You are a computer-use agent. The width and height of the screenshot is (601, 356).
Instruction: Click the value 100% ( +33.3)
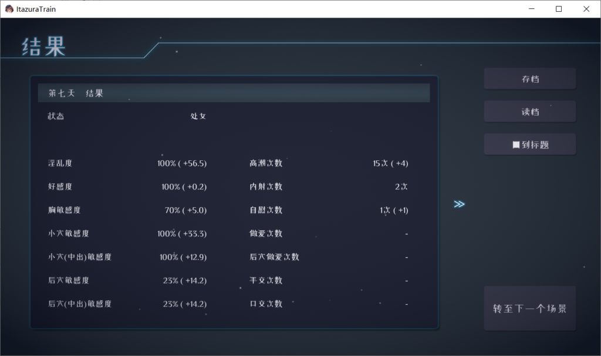pos(182,234)
